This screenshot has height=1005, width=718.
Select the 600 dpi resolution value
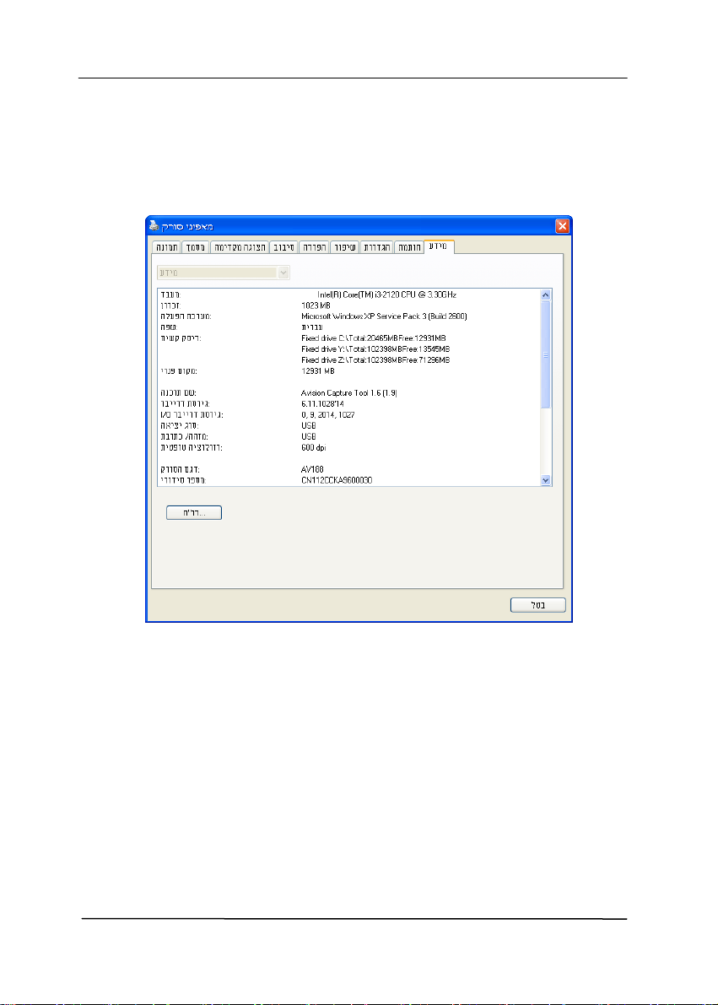tap(314, 447)
